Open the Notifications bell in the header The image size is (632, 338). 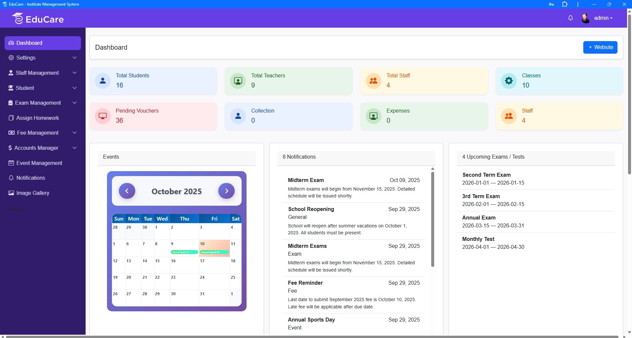pos(570,18)
